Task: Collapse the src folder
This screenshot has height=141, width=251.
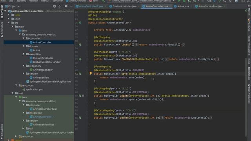Action: 9,23
